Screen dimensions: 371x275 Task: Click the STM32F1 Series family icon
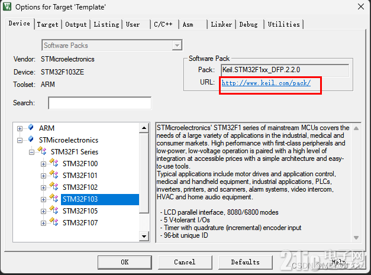pos(42,150)
